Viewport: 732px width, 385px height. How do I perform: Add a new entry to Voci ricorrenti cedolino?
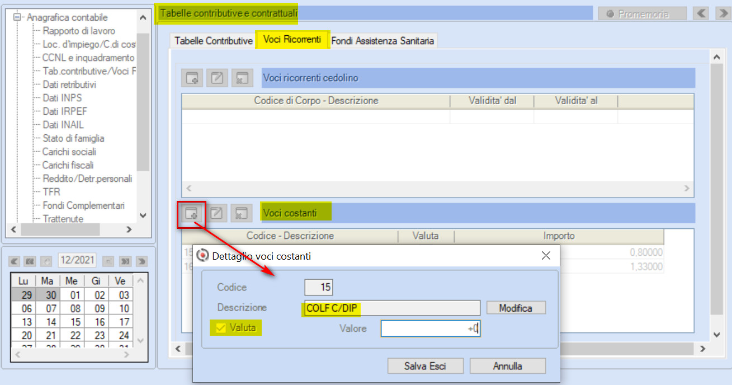coord(192,78)
